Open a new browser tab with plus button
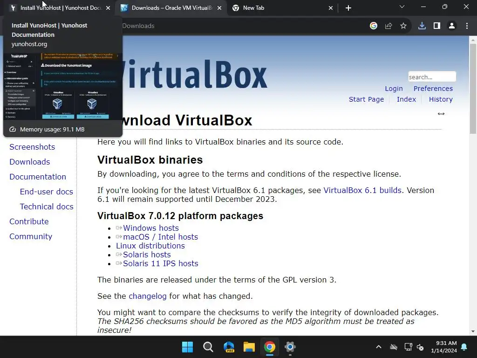 click(348, 8)
